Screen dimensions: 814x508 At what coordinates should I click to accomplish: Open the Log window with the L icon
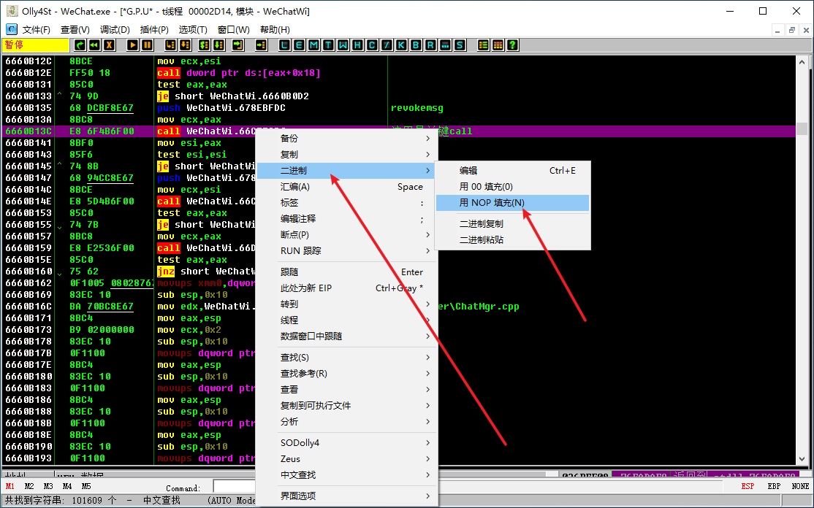(284, 45)
